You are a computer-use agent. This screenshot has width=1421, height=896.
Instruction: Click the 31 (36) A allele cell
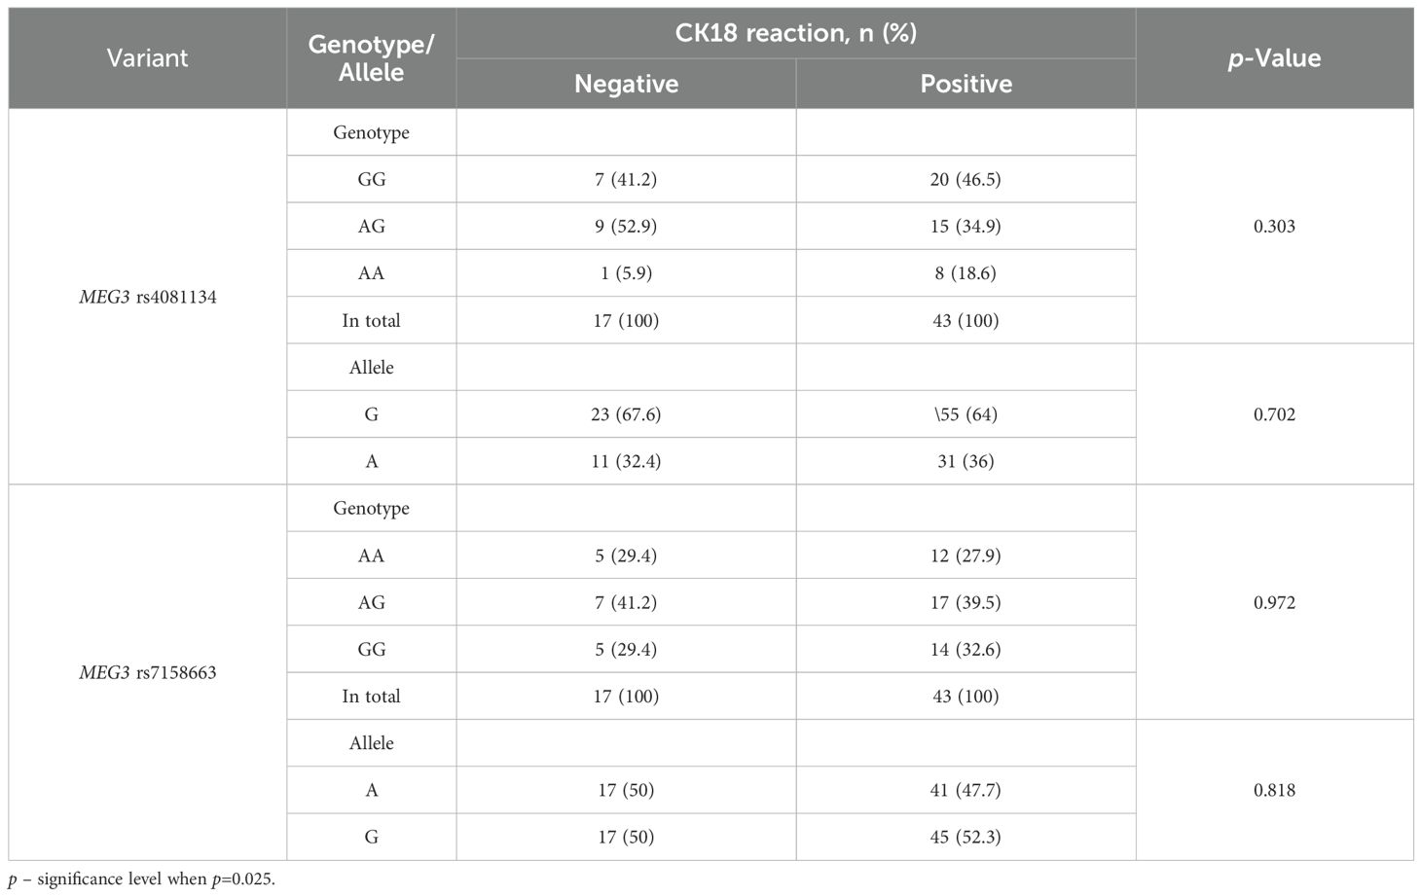pyautogui.click(x=966, y=461)
